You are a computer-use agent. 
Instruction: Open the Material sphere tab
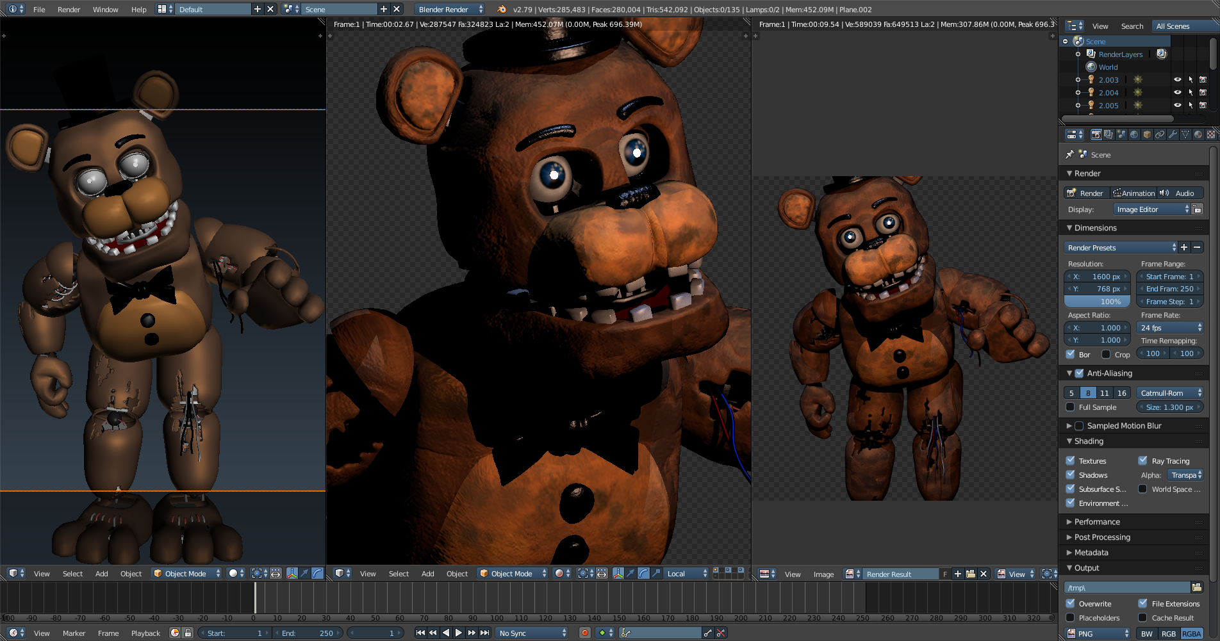1198,134
